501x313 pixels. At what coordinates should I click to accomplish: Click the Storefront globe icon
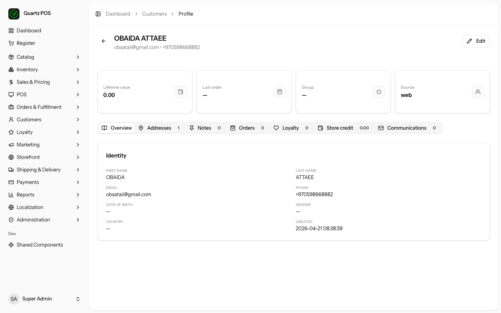tap(11, 157)
